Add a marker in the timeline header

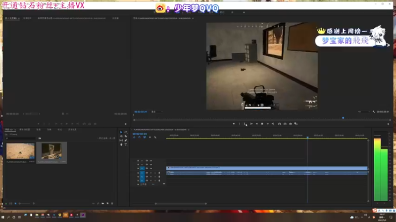pyautogui.click(x=150, y=138)
